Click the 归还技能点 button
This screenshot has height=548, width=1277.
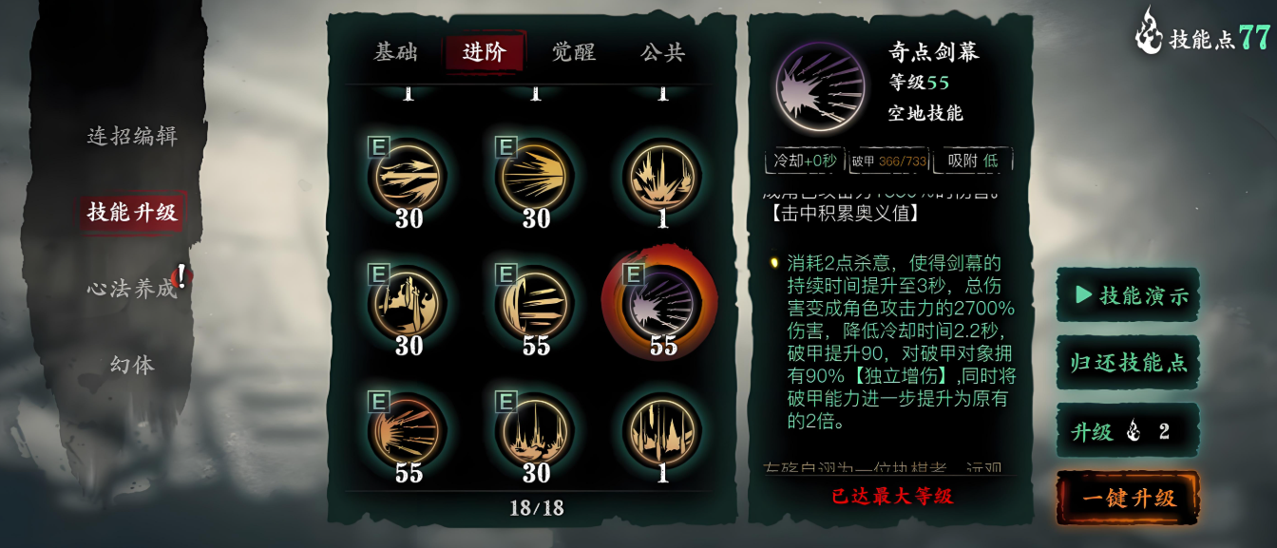pyautogui.click(x=1129, y=363)
